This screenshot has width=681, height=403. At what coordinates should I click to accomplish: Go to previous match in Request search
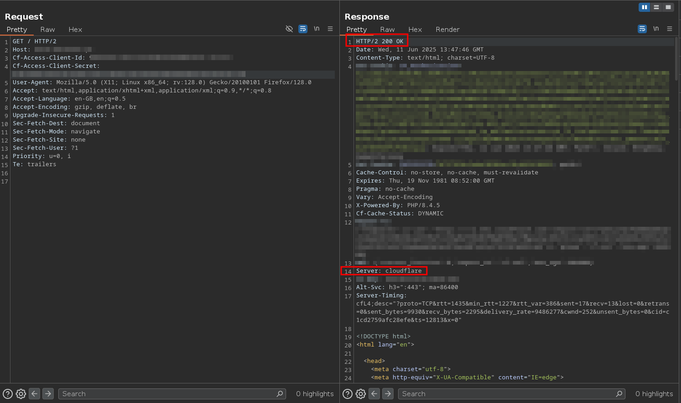point(35,393)
